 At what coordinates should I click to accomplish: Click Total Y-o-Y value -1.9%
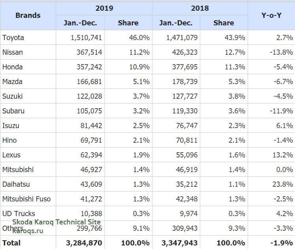pyautogui.click(x=282, y=243)
